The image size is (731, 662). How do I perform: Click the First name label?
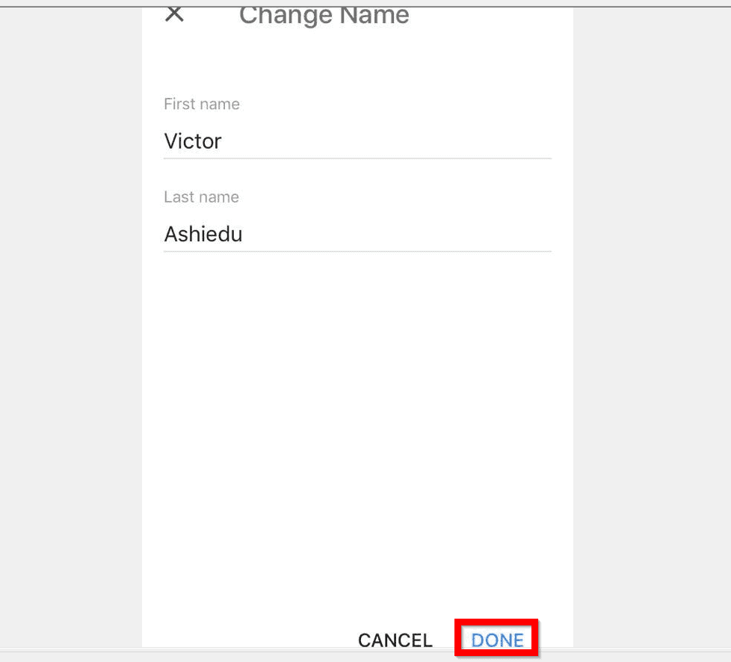click(202, 104)
